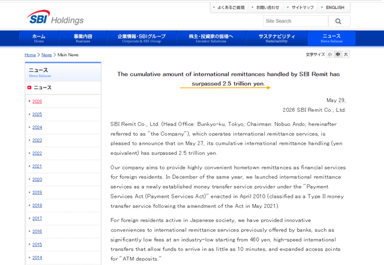The image size is (384, 265).
Task: Open the ニュース News Release nav tab
Action: click(x=331, y=38)
